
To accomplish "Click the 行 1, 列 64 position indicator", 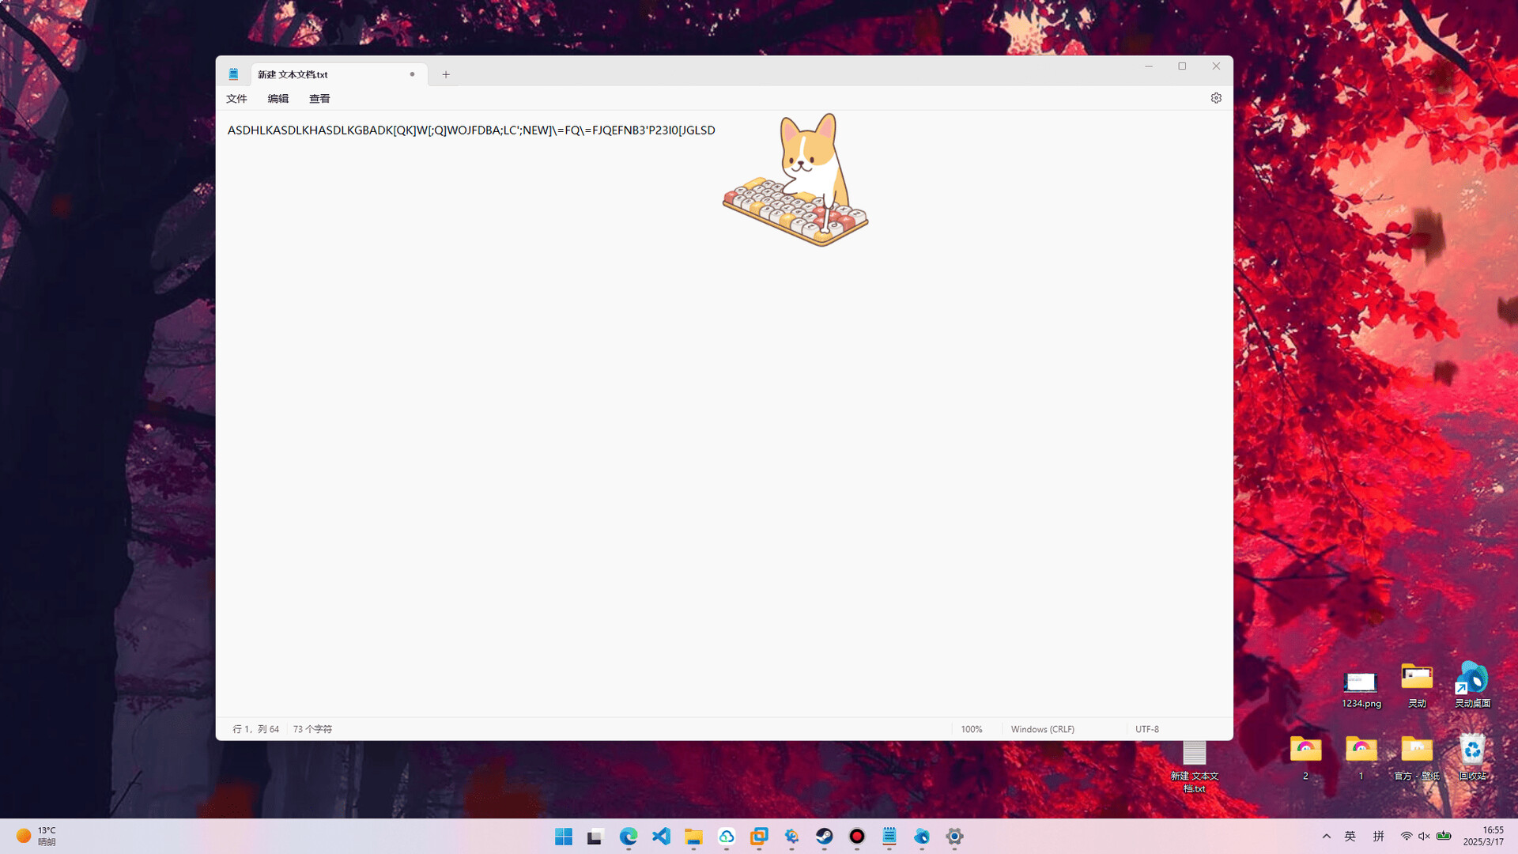I will pyautogui.click(x=255, y=729).
